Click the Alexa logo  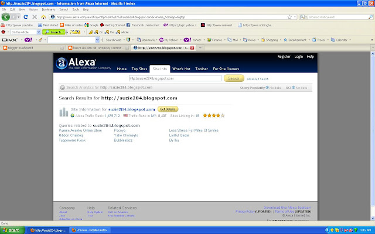click(x=77, y=63)
